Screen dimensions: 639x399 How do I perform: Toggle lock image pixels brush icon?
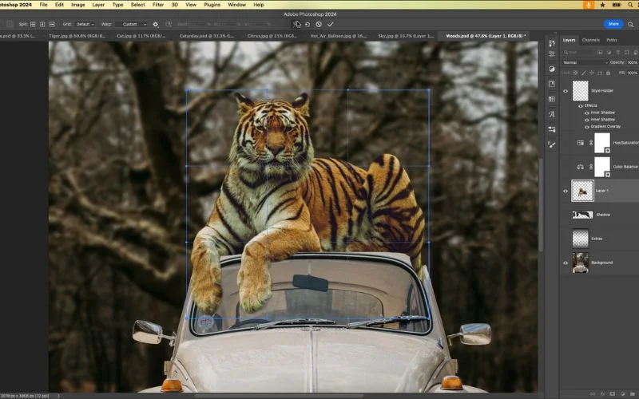point(584,73)
